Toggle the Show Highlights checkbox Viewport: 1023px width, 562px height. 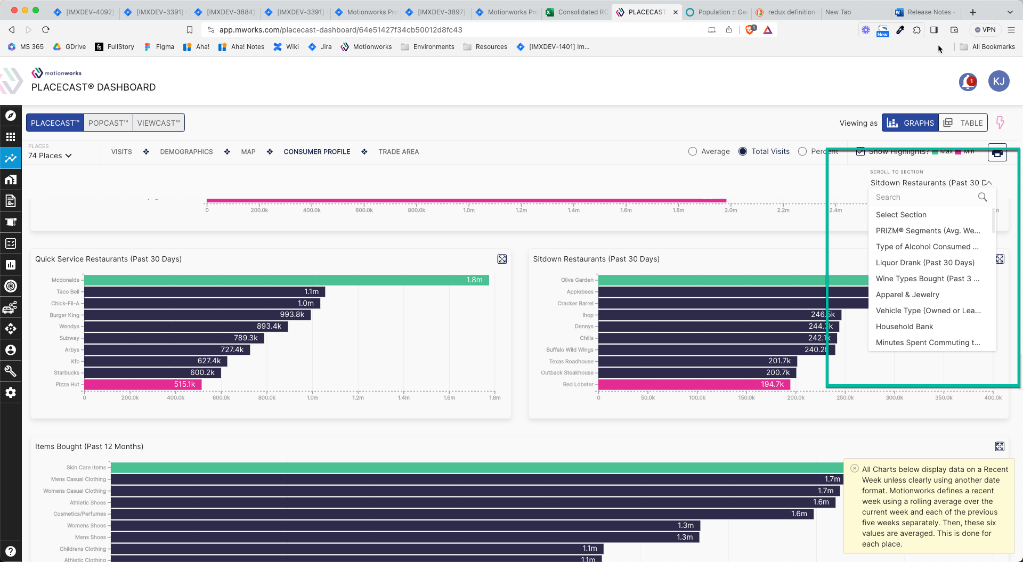[860, 151]
